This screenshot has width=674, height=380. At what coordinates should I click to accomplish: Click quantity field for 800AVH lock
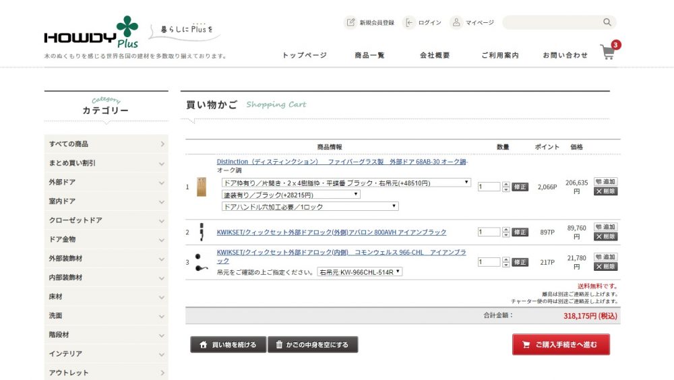point(489,232)
